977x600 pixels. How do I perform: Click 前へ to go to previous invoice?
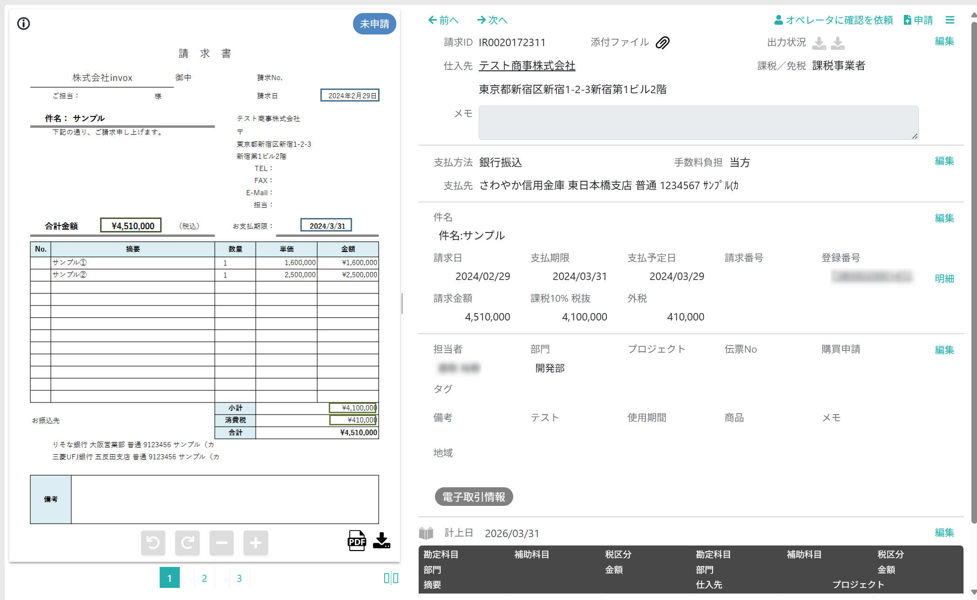pos(443,20)
